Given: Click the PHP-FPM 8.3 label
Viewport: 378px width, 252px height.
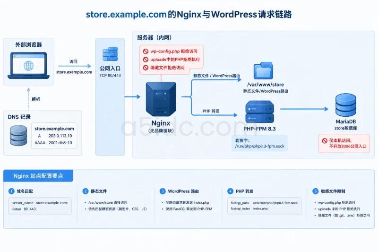Looking at the screenshot, I should (259, 129).
